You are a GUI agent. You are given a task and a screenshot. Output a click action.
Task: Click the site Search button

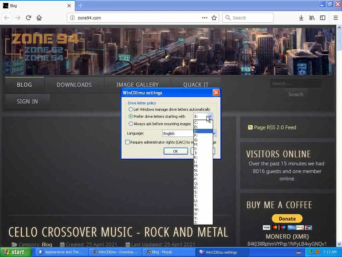296,94
